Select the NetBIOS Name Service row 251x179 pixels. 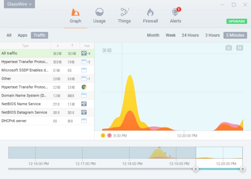coord(47,104)
